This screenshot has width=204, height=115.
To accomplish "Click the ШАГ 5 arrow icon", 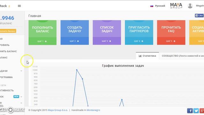I will (174, 41).
